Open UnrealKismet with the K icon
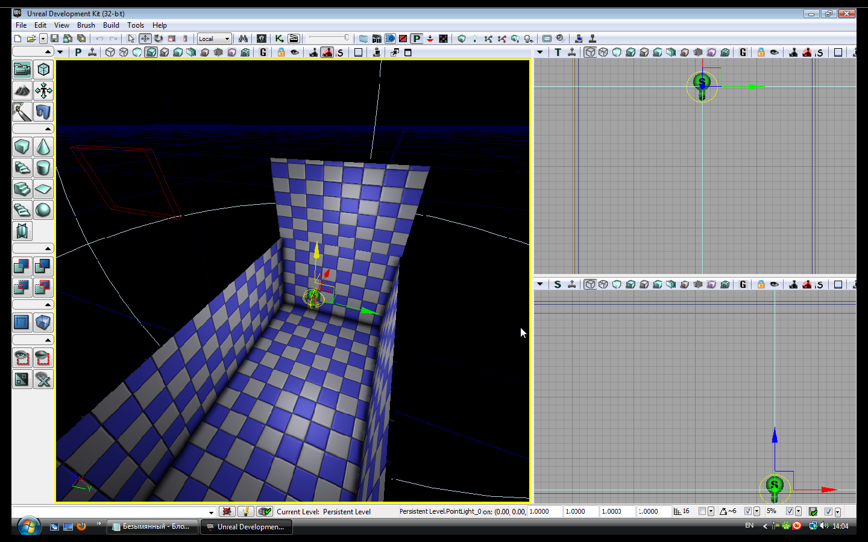Viewport: 868px width, 542px height. pos(279,39)
